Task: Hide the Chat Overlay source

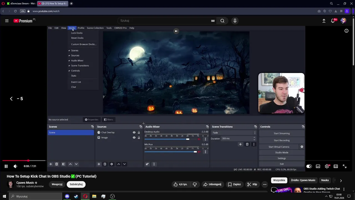Action: pos(134,132)
